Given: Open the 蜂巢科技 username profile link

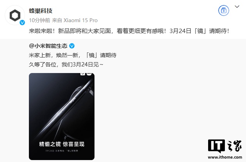Looking at the screenshot, I should (41, 11).
